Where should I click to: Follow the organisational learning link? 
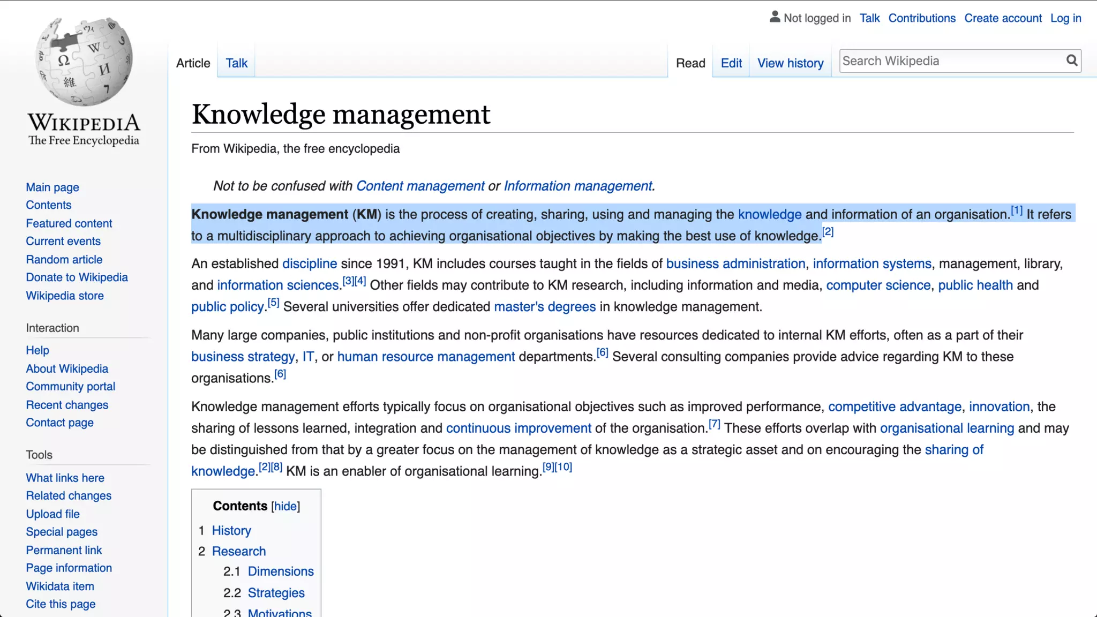(946, 428)
